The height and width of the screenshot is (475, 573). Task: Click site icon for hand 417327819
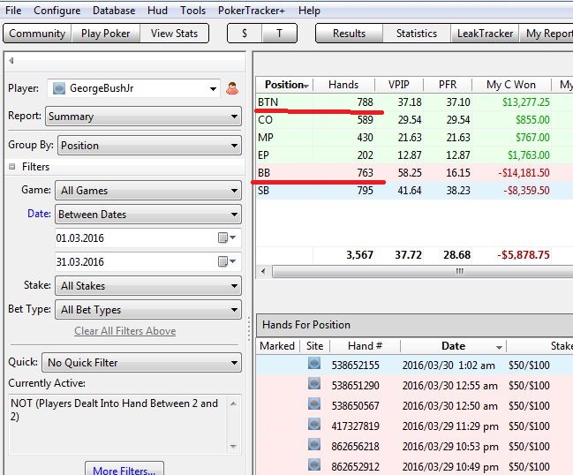point(314,426)
